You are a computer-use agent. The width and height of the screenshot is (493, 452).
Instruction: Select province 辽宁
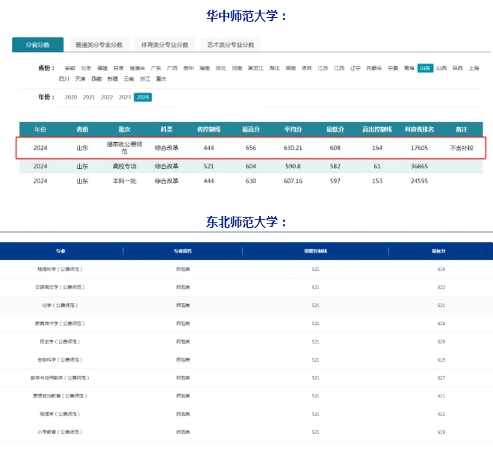click(356, 68)
